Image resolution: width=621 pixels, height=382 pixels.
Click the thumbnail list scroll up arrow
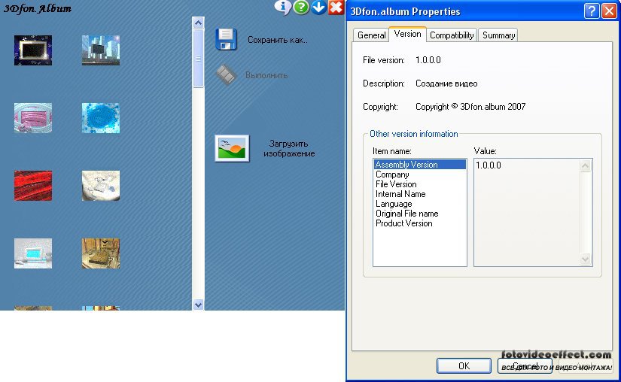[198, 23]
